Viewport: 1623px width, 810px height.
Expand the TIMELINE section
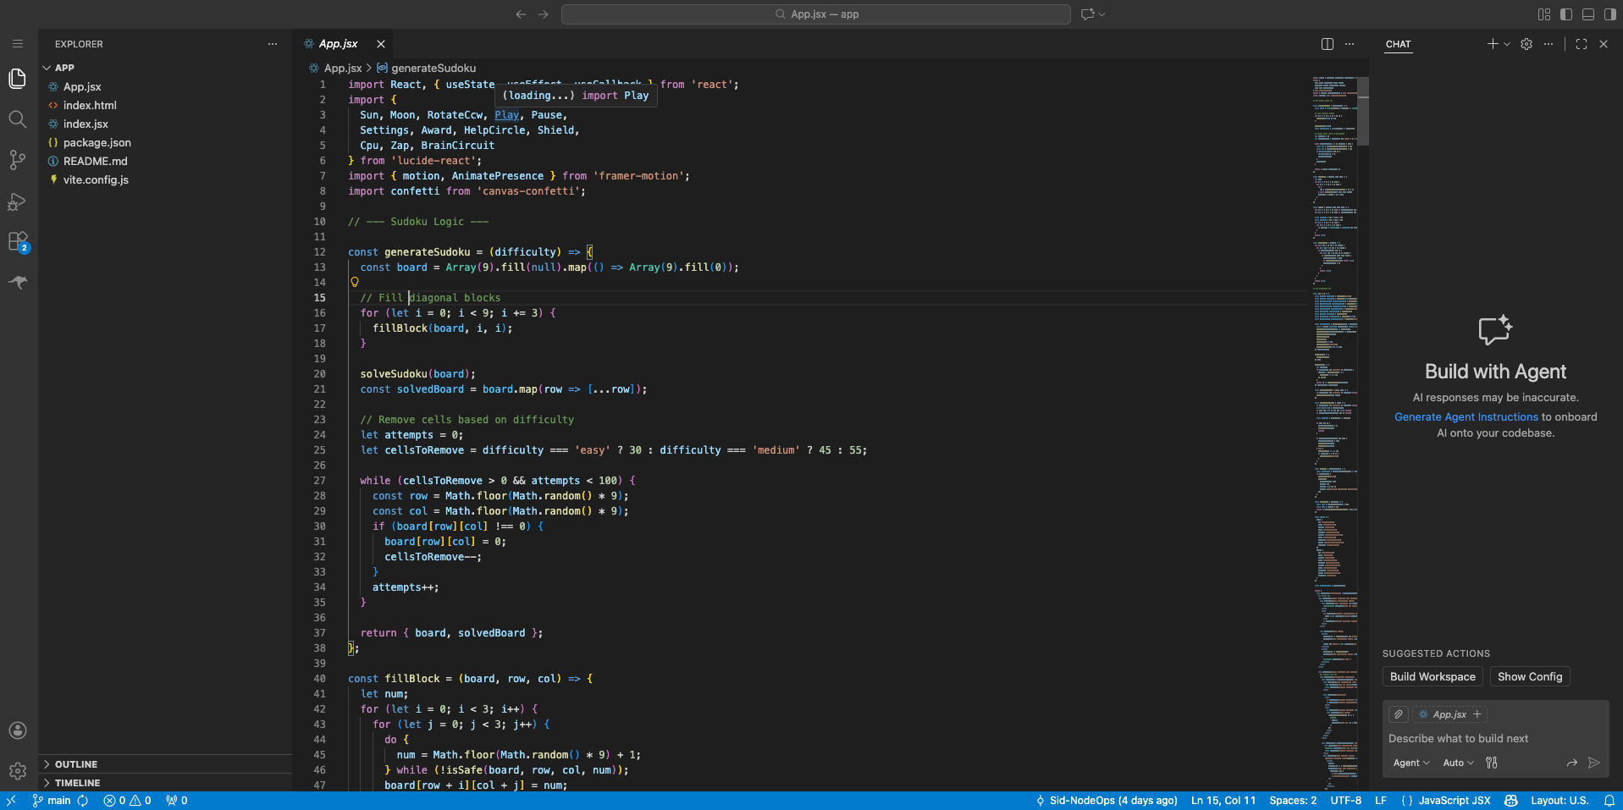pyautogui.click(x=77, y=783)
